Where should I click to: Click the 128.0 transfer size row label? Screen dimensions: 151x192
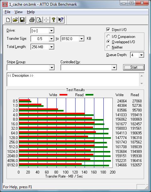pyautogui.click(x=13, y=138)
